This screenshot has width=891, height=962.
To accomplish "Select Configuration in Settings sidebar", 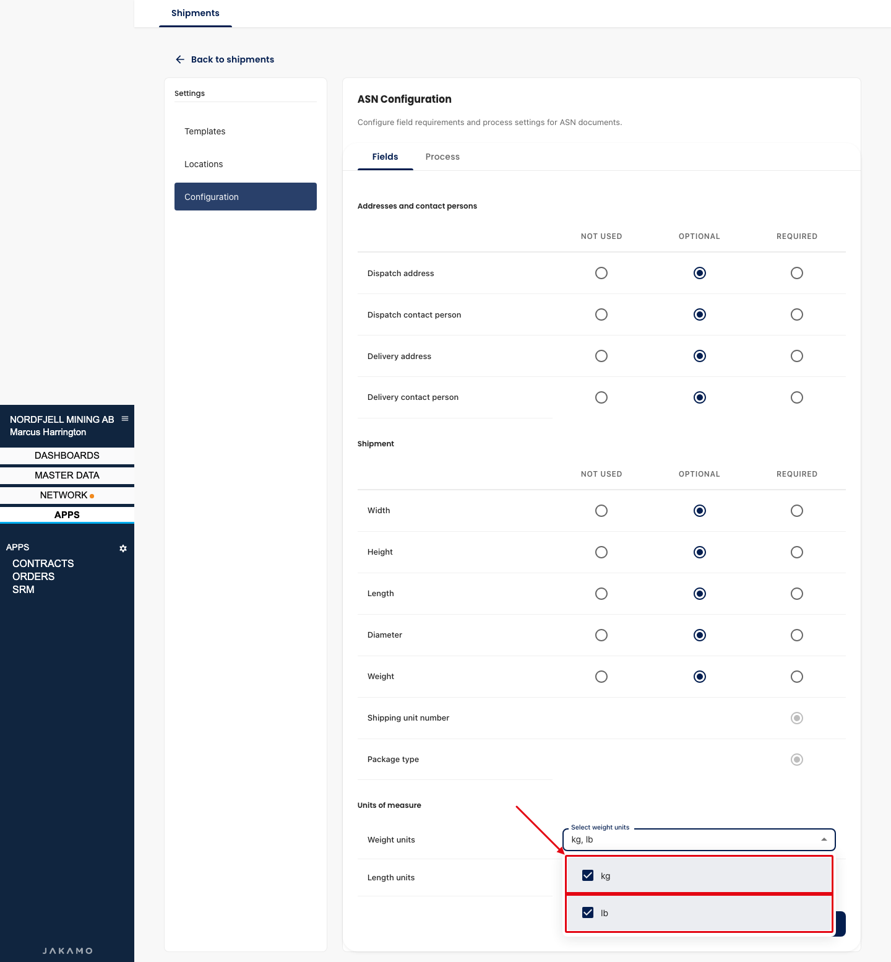I will click(x=246, y=197).
